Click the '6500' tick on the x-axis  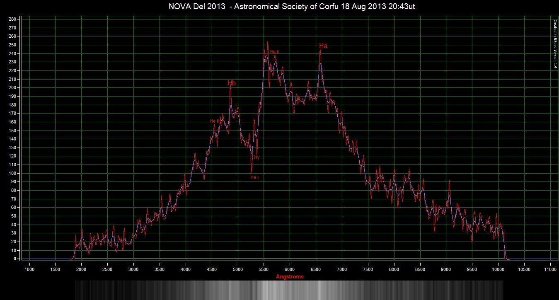[x=316, y=269]
